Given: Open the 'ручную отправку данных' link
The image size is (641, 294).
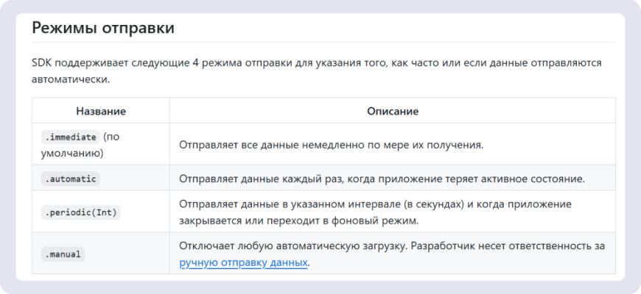Looking at the screenshot, I should [243, 262].
